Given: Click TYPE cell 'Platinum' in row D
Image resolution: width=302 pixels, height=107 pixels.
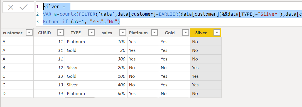Looking at the screenshot, I should [80, 94].
